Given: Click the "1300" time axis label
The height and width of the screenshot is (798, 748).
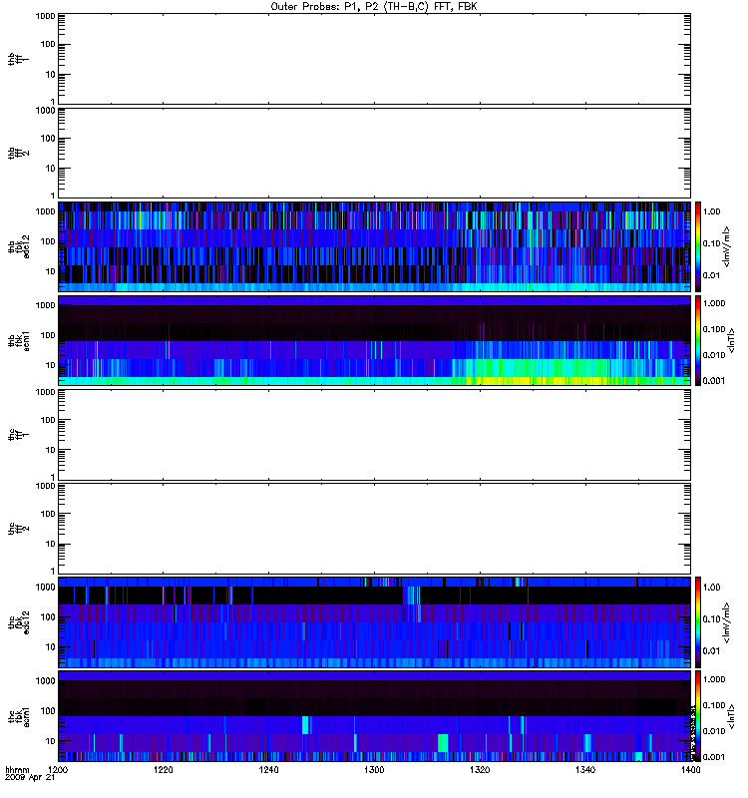Looking at the screenshot, I should tap(374, 770).
